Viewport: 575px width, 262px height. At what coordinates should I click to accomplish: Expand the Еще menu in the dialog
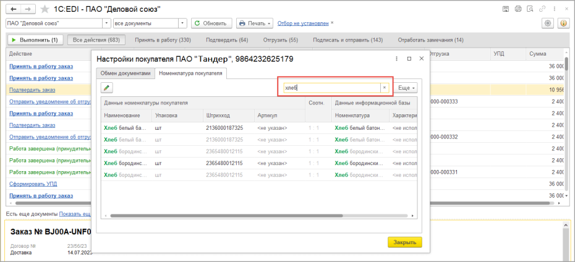pyautogui.click(x=406, y=88)
